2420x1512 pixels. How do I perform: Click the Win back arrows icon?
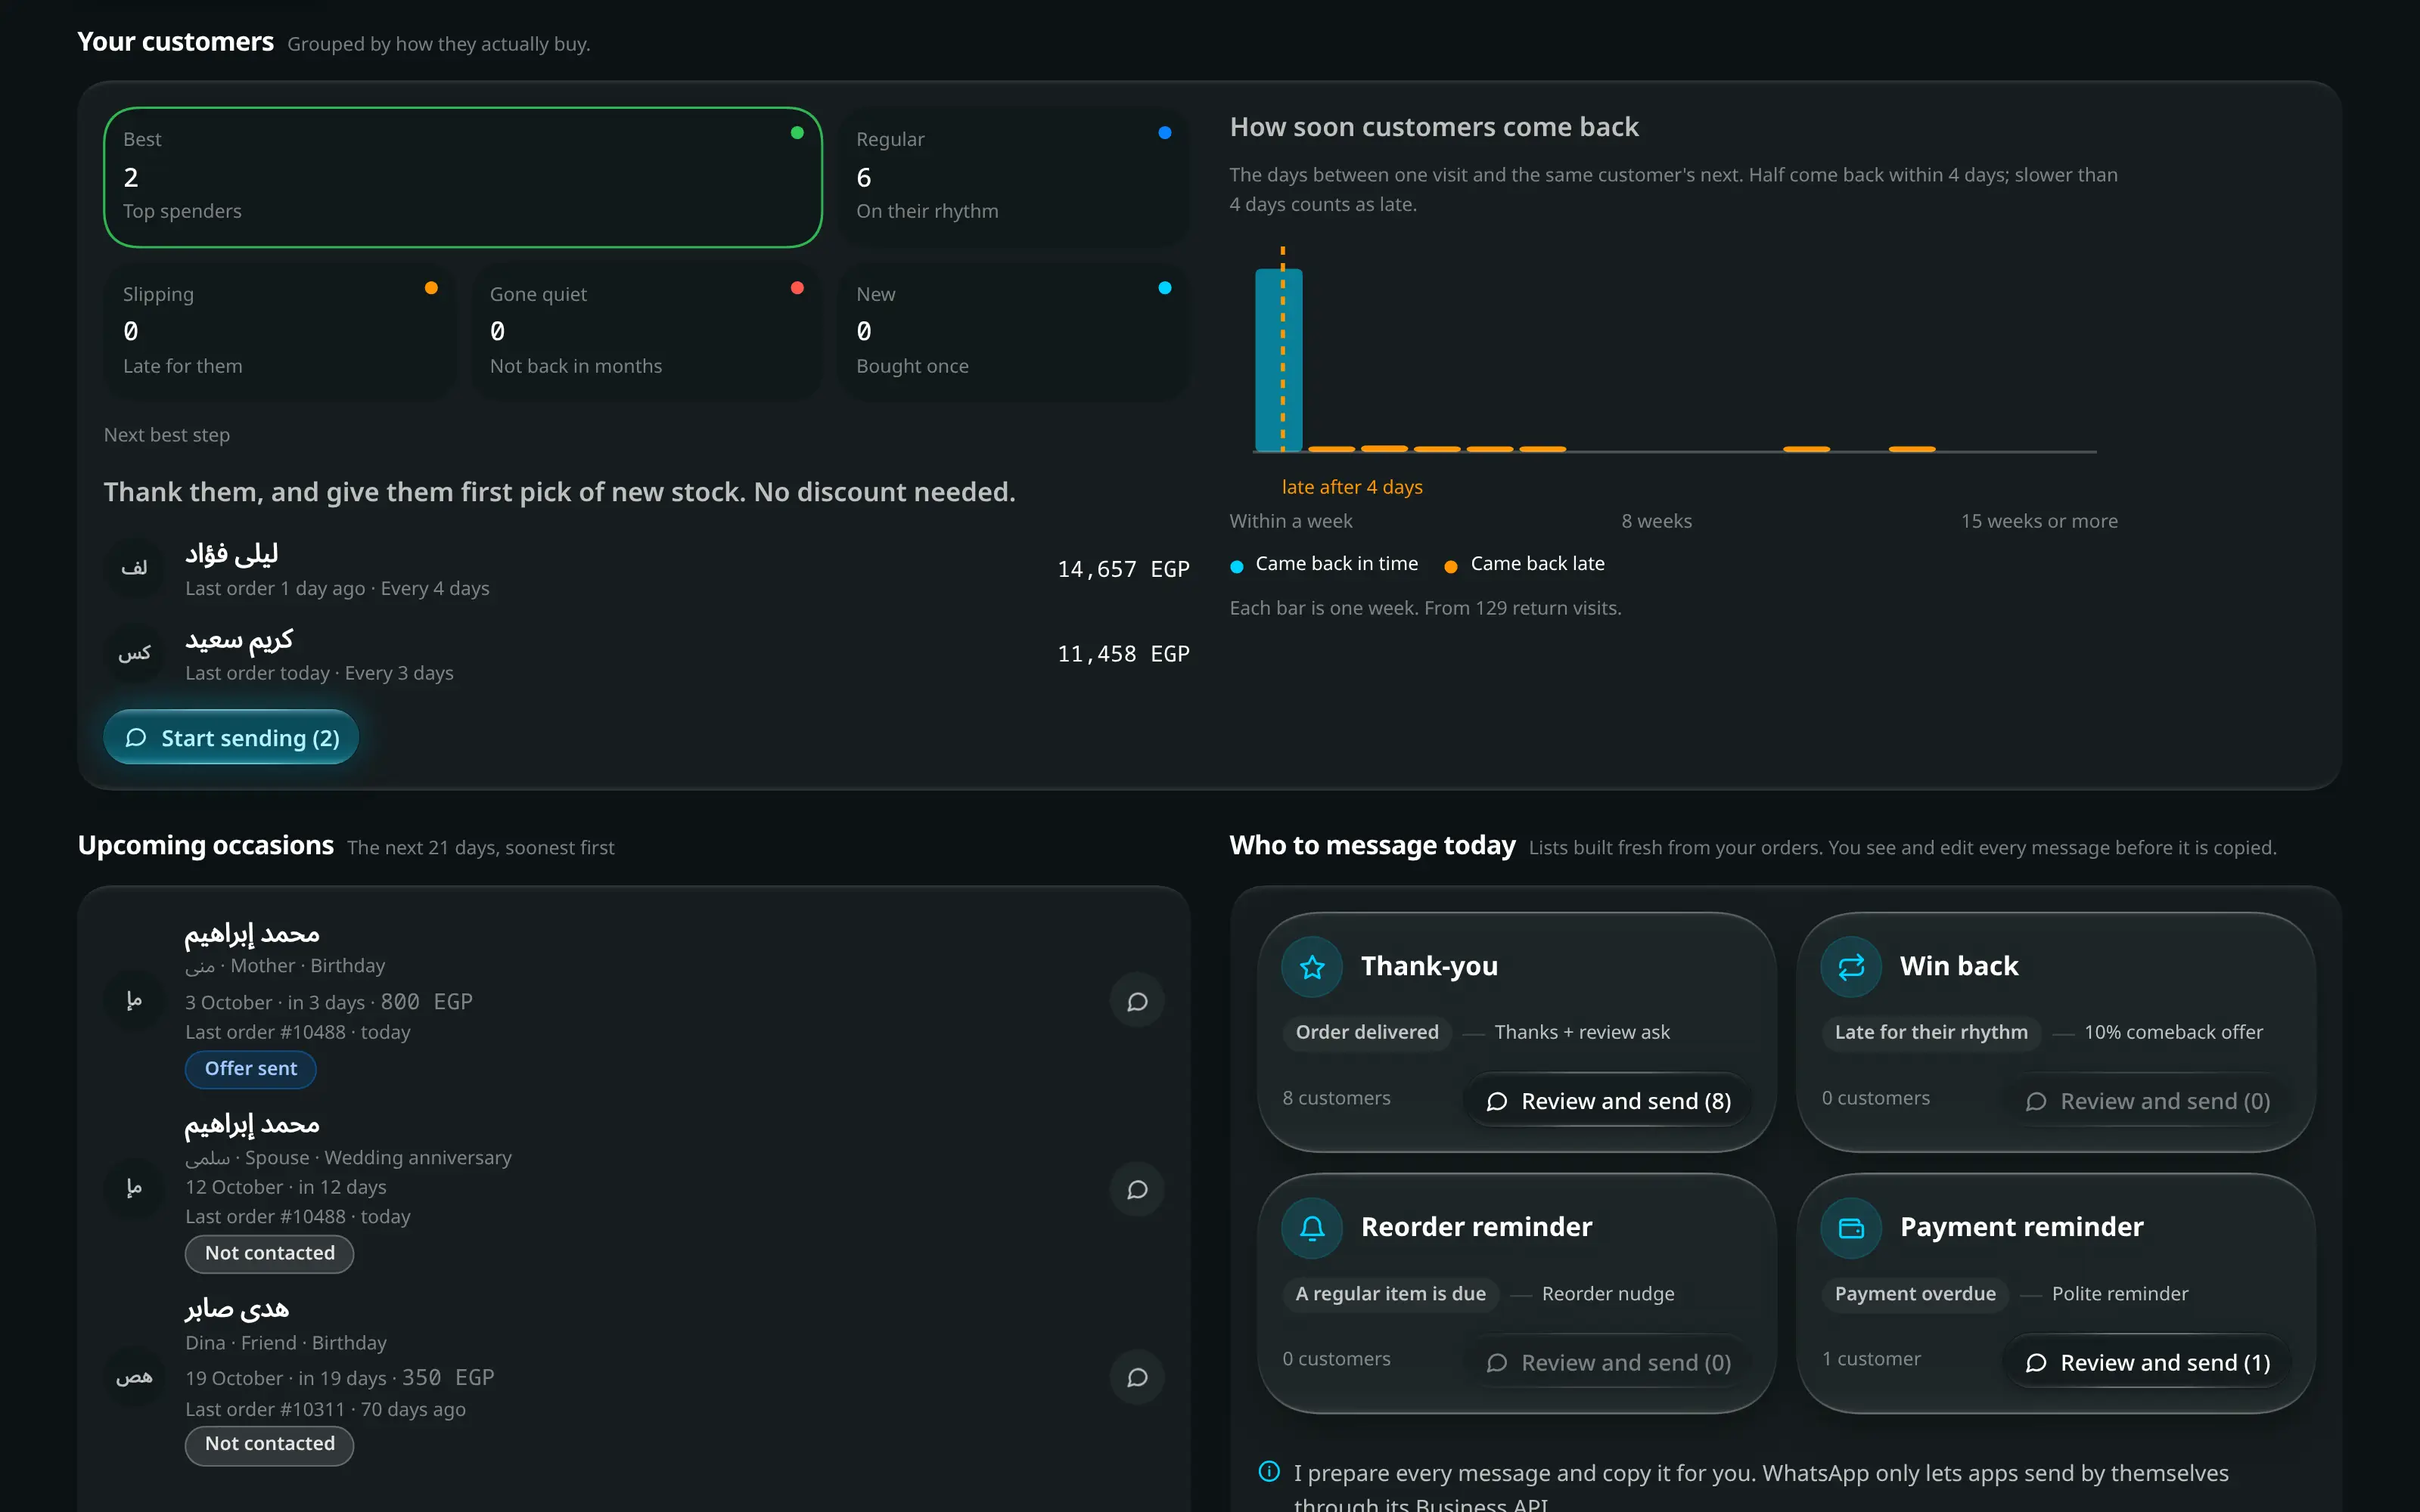[1851, 966]
